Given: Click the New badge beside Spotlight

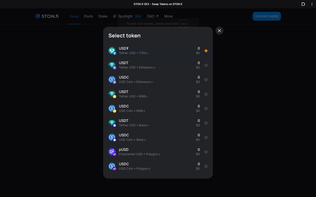Looking at the screenshot, I should (138, 16).
